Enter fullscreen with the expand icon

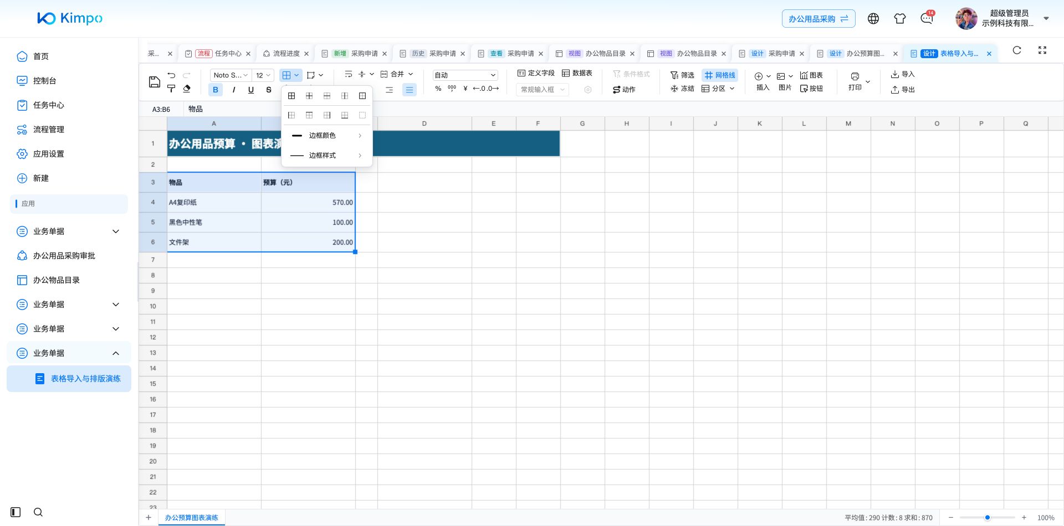pos(1042,50)
